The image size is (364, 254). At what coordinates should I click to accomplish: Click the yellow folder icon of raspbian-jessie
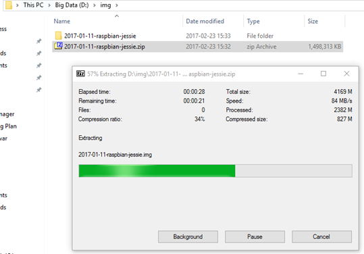point(58,36)
